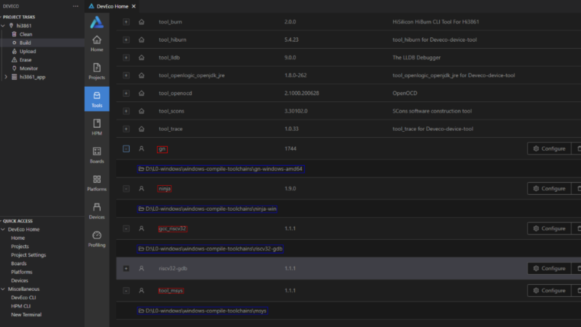This screenshot has height=327, width=581.
Task: Select the Tools sidebar icon
Action: pos(97,99)
